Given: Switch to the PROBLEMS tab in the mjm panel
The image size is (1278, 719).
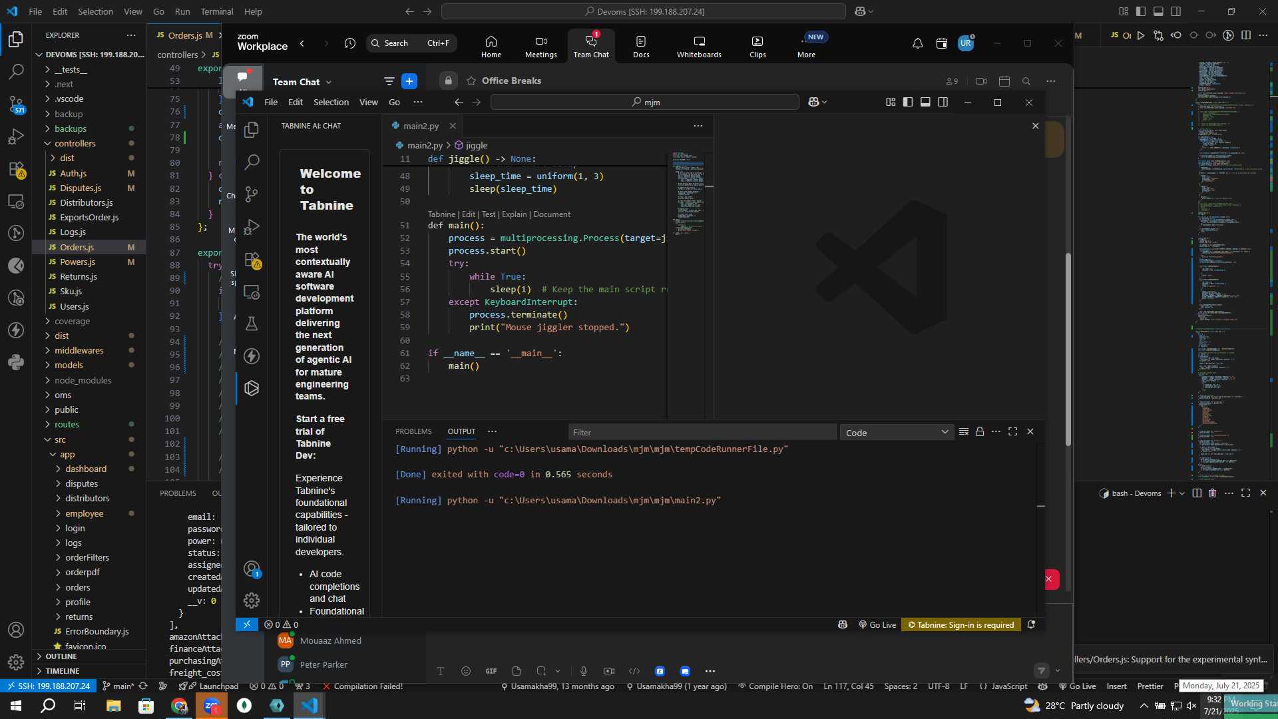Looking at the screenshot, I should click(x=413, y=431).
